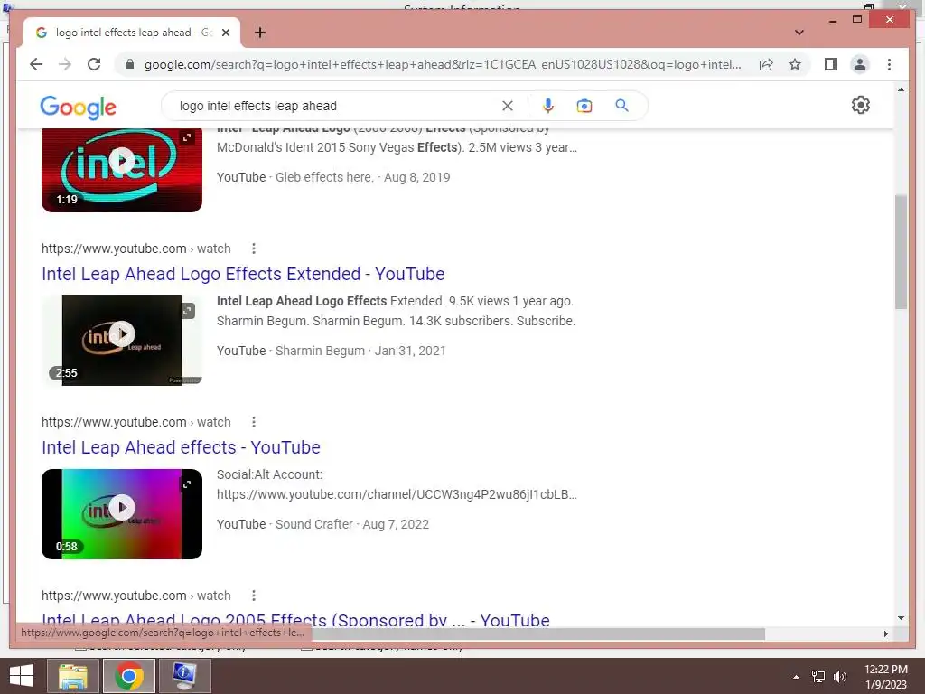Click the page scroll up arrow
This screenshot has width=925, height=694.
coord(901,89)
